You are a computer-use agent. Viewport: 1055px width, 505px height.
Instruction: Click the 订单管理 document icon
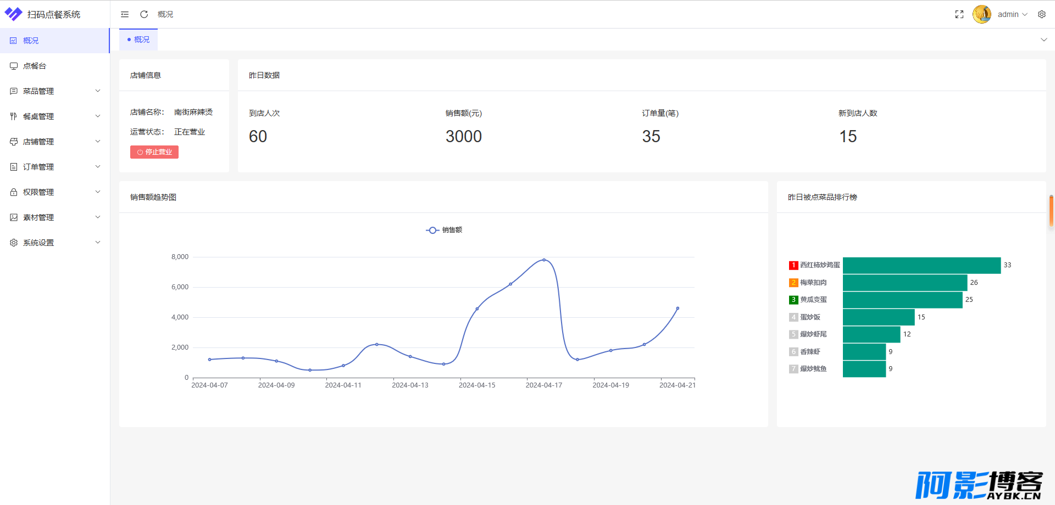[x=14, y=167]
